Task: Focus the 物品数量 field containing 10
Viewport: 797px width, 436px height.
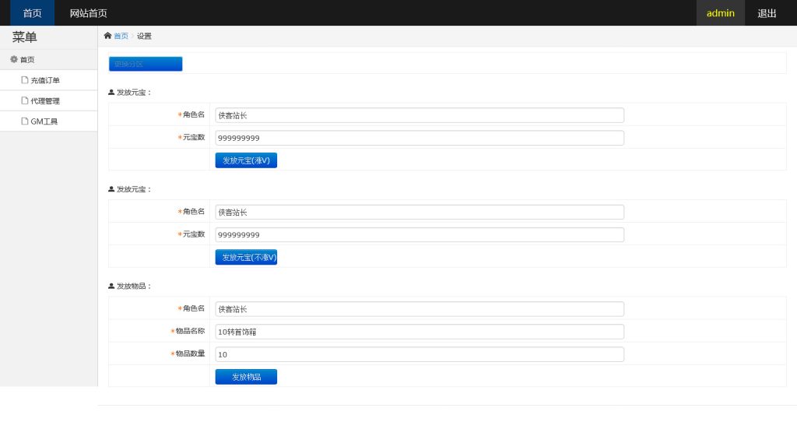Action: coord(420,354)
